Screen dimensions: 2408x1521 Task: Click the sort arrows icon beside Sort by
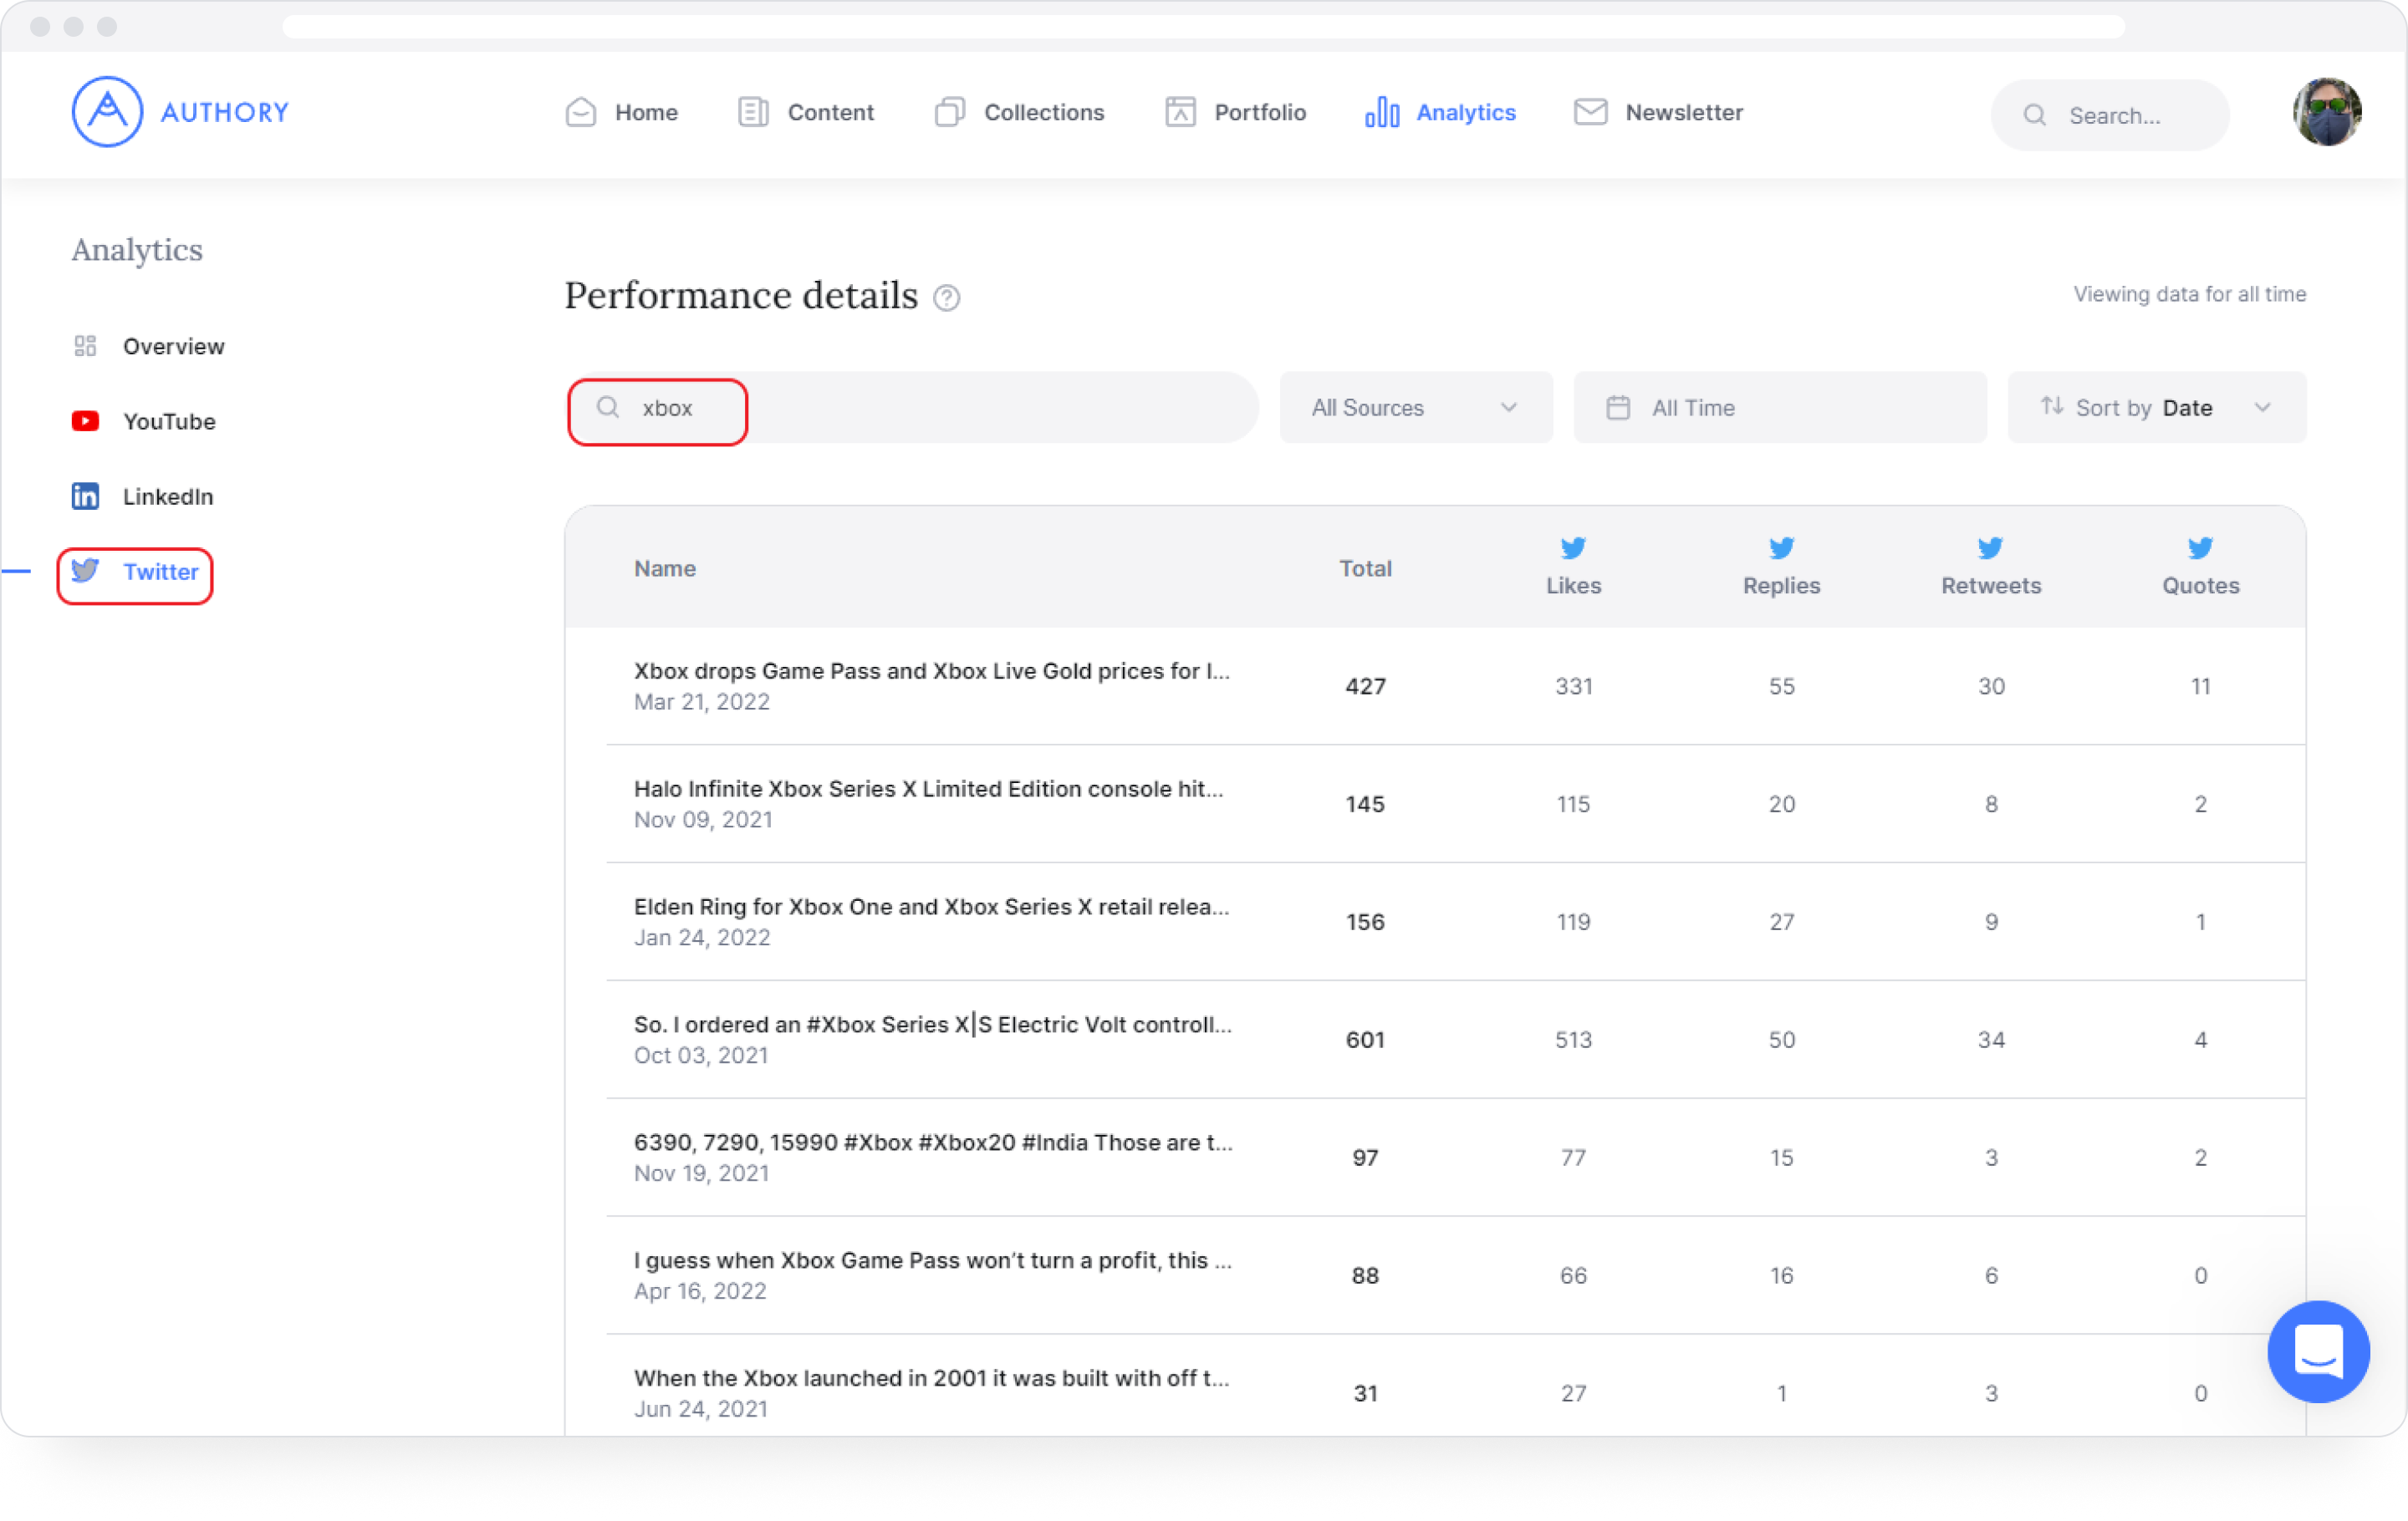(x=2052, y=405)
